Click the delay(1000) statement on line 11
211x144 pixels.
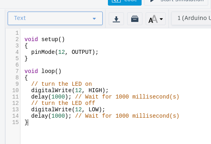[51, 97]
